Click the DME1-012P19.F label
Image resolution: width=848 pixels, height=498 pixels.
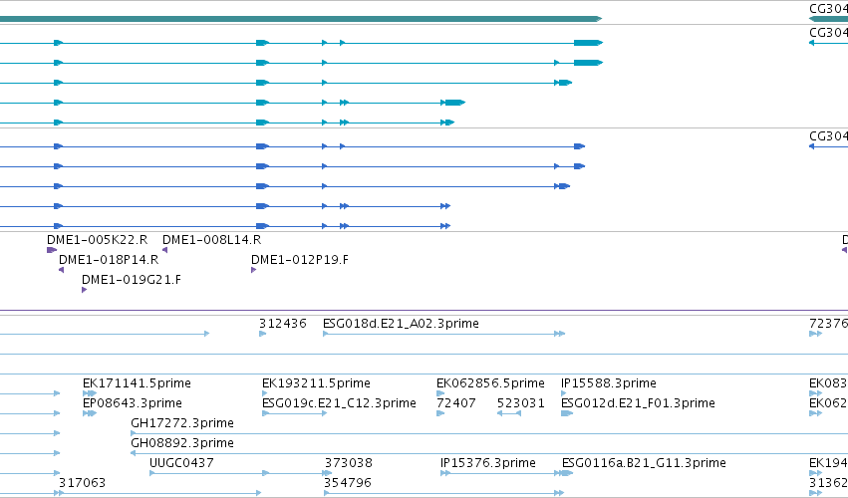(x=300, y=260)
